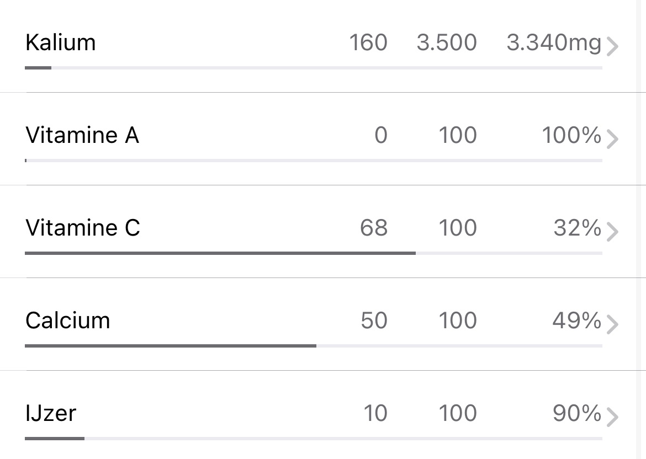646x459 pixels.
Task: Choose the IJzer nutrient label
Action: 51,413
